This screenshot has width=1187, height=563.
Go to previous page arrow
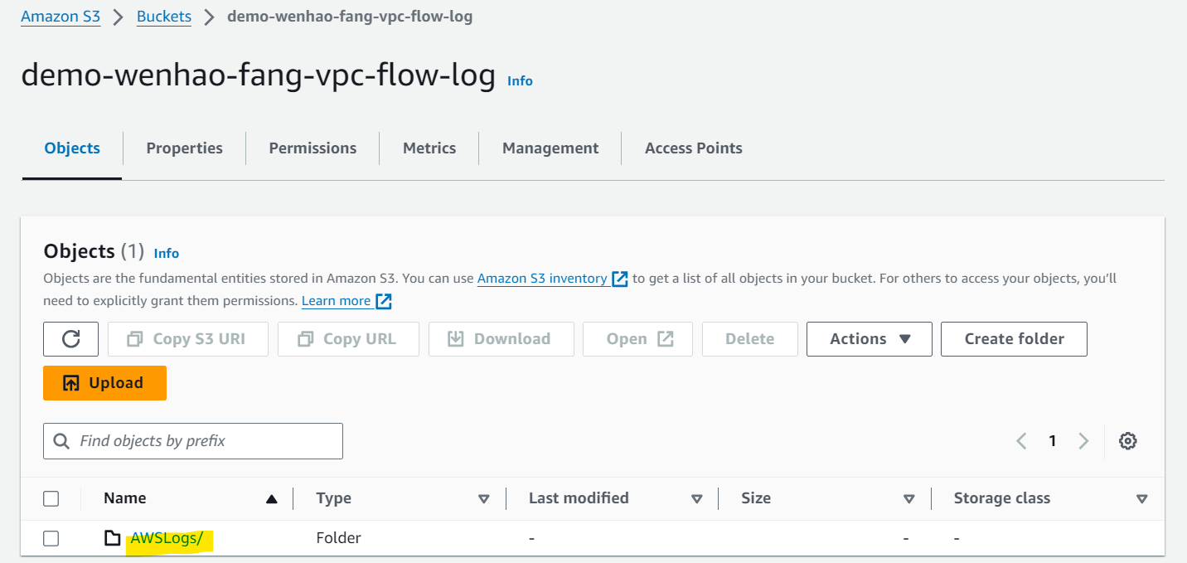pos(1021,441)
